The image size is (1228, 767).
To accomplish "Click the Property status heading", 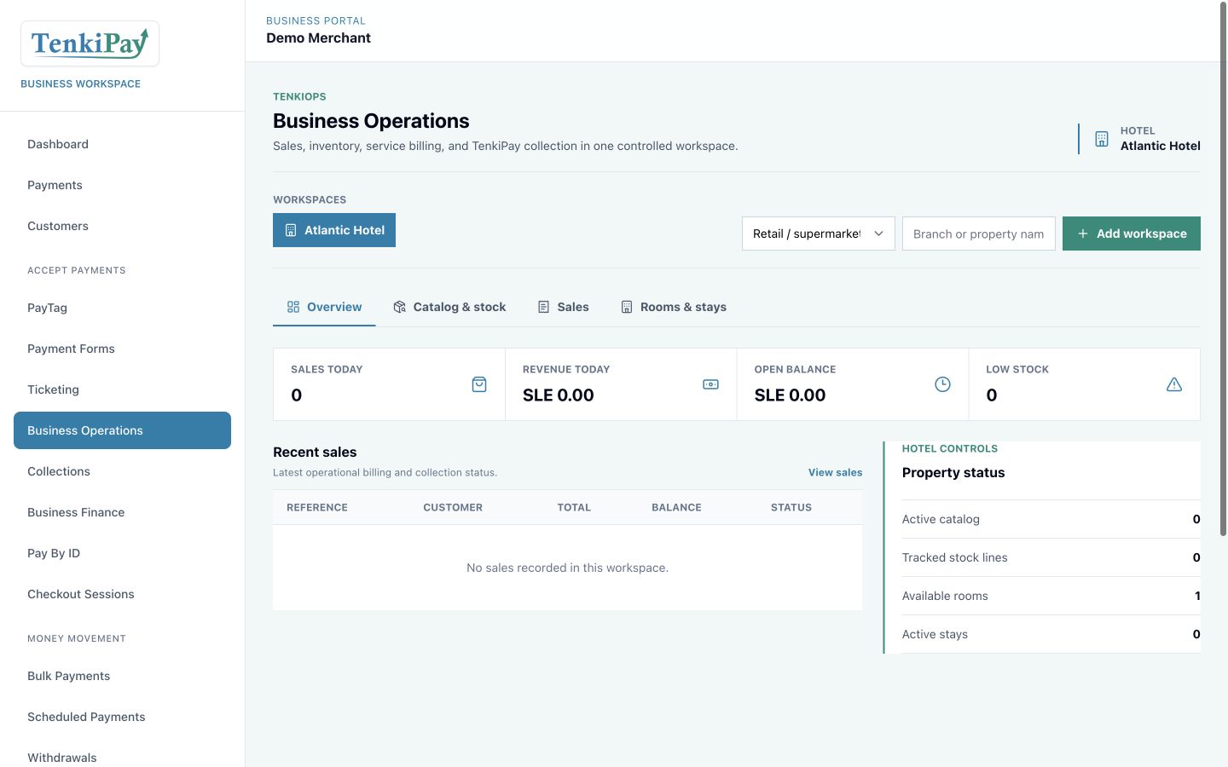I will coord(953,472).
